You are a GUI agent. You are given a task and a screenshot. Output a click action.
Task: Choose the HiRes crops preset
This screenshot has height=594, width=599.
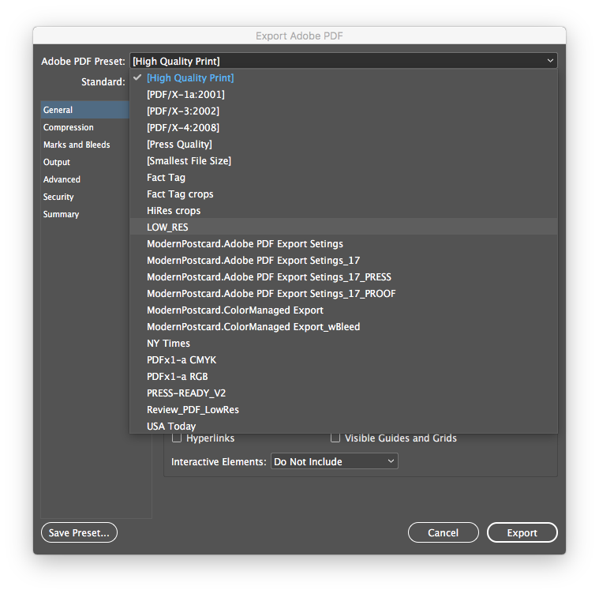[174, 211]
